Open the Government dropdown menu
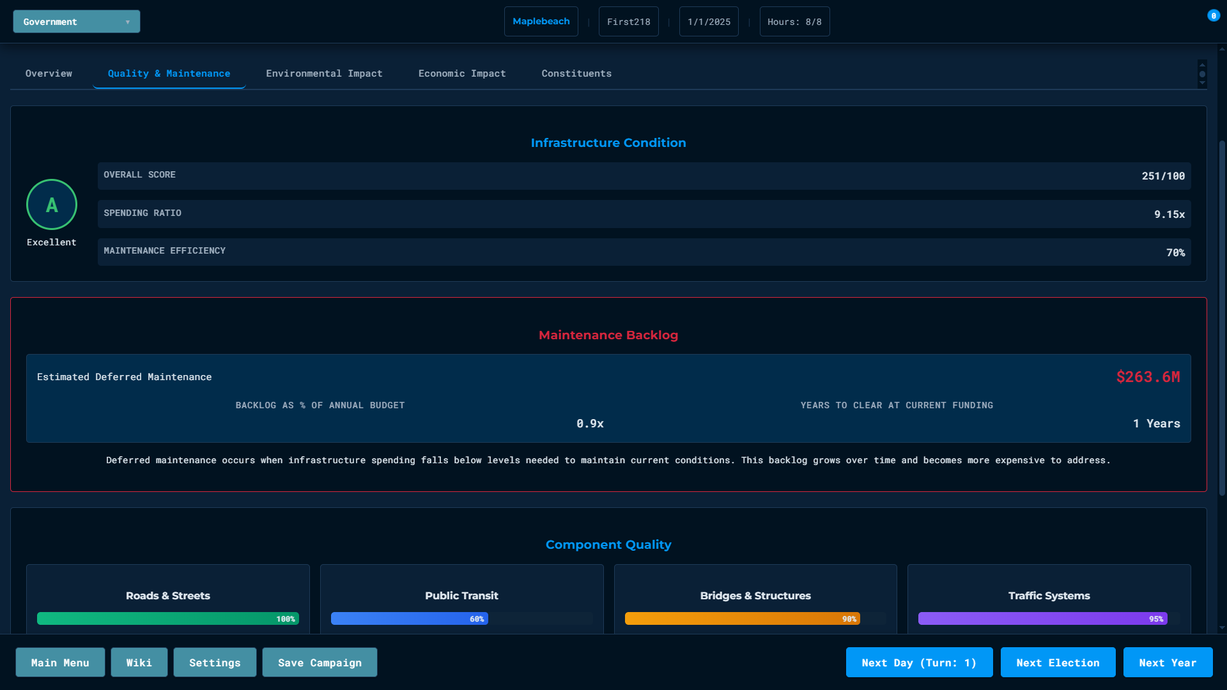The height and width of the screenshot is (690, 1227). pyautogui.click(x=77, y=22)
